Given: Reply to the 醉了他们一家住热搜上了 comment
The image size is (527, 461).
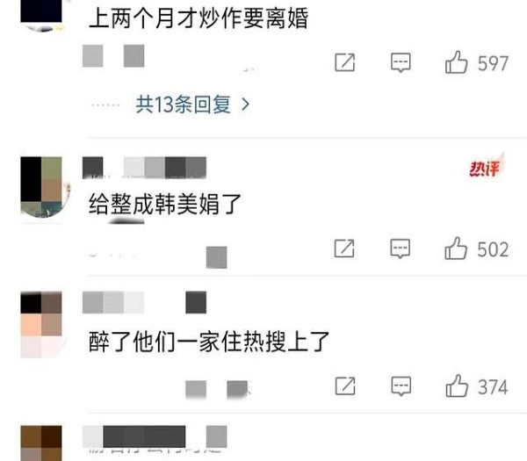Looking at the screenshot, I should click(401, 386).
